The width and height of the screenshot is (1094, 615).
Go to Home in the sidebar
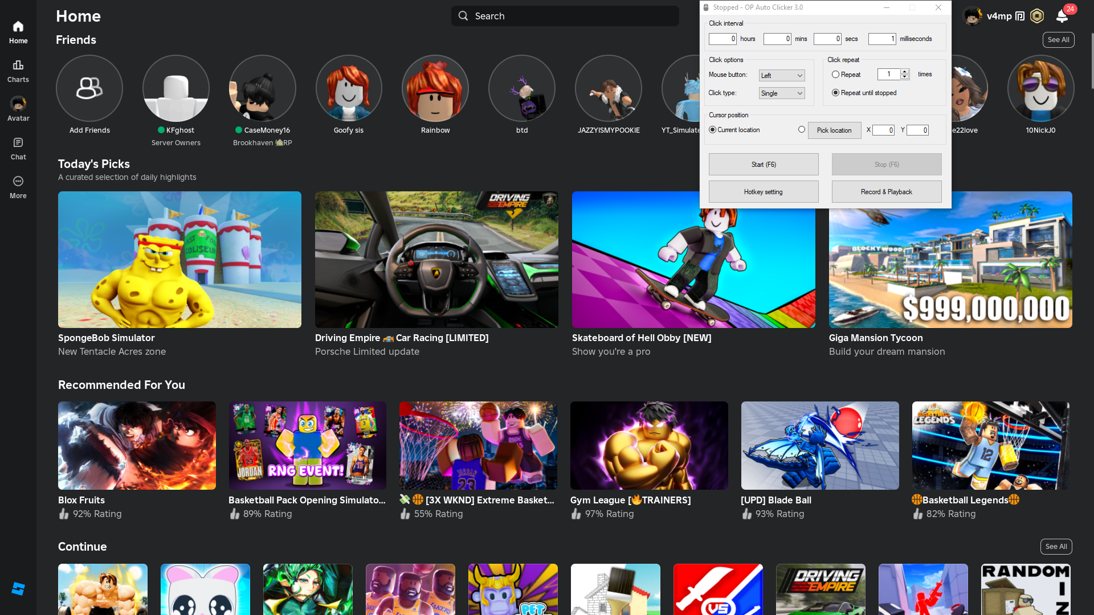18,32
